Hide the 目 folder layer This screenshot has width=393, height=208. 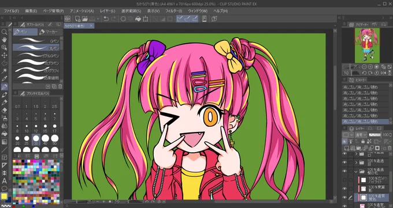(x=345, y=162)
